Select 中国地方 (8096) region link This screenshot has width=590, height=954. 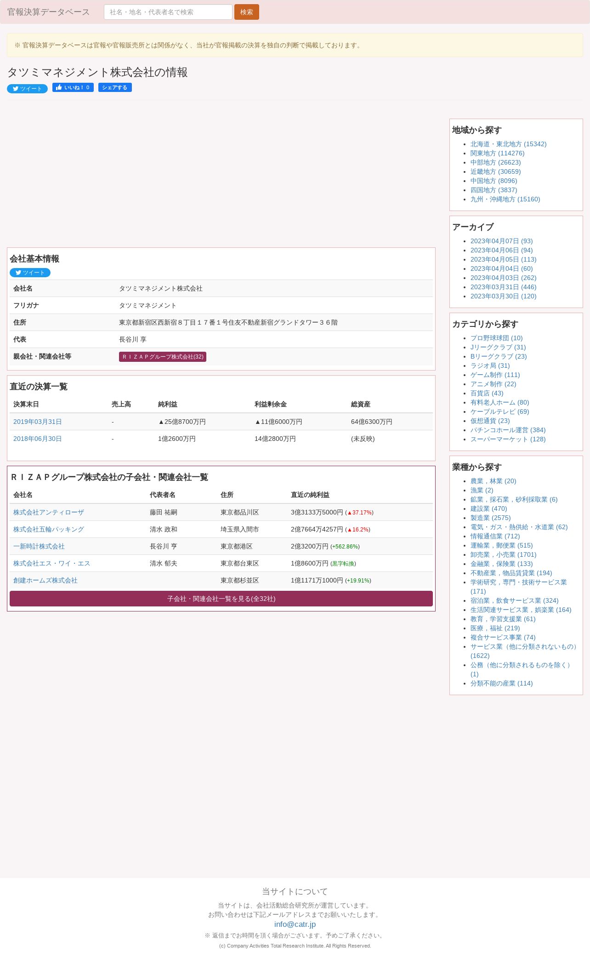coord(494,181)
